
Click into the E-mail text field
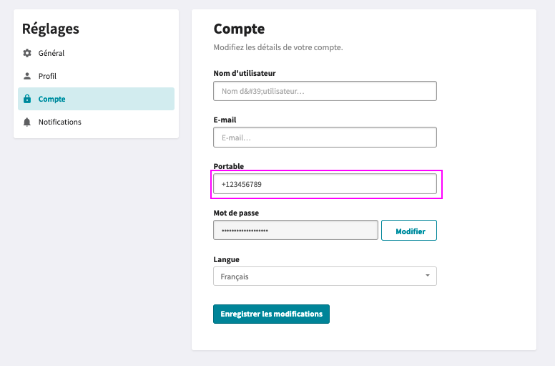point(325,138)
